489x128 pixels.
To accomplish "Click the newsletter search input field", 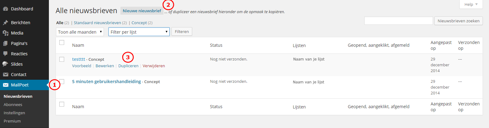I will [399, 21].
